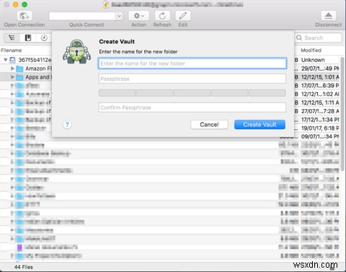The width and height of the screenshot is (346, 272).
Task: Click the vault name input field
Action: (x=192, y=63)
